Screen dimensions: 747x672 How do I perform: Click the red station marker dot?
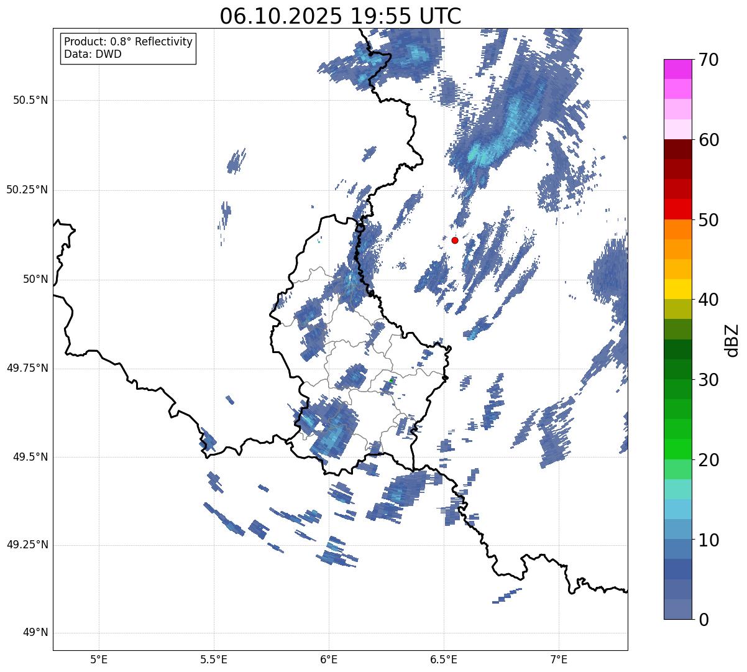tap(455, 240)
